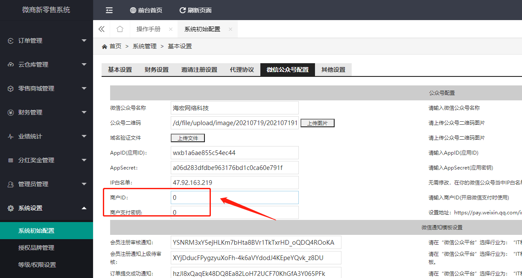Click the double-chevron tabs scroll-left icon
This screenshot has width=522, height=278.
[x=102, y=29]
